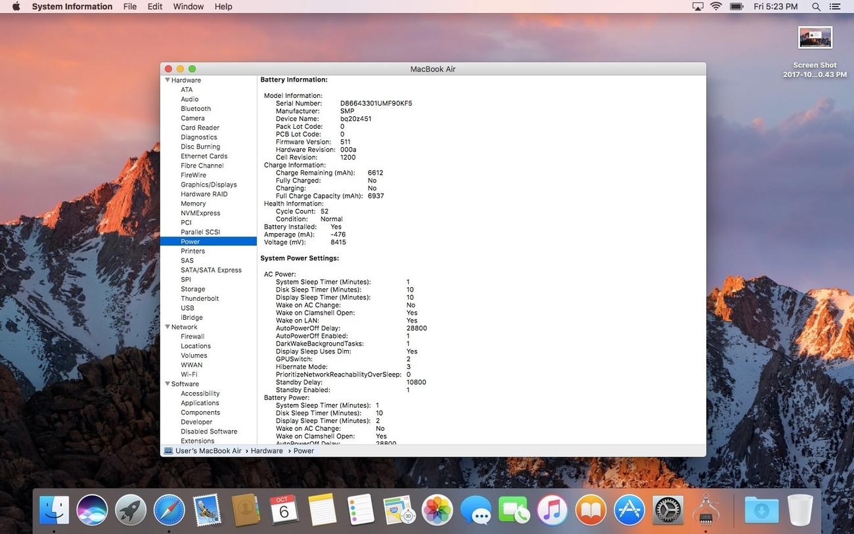
Task: Open Calendar icon showing Oct 6
Action: click(284, 510)
